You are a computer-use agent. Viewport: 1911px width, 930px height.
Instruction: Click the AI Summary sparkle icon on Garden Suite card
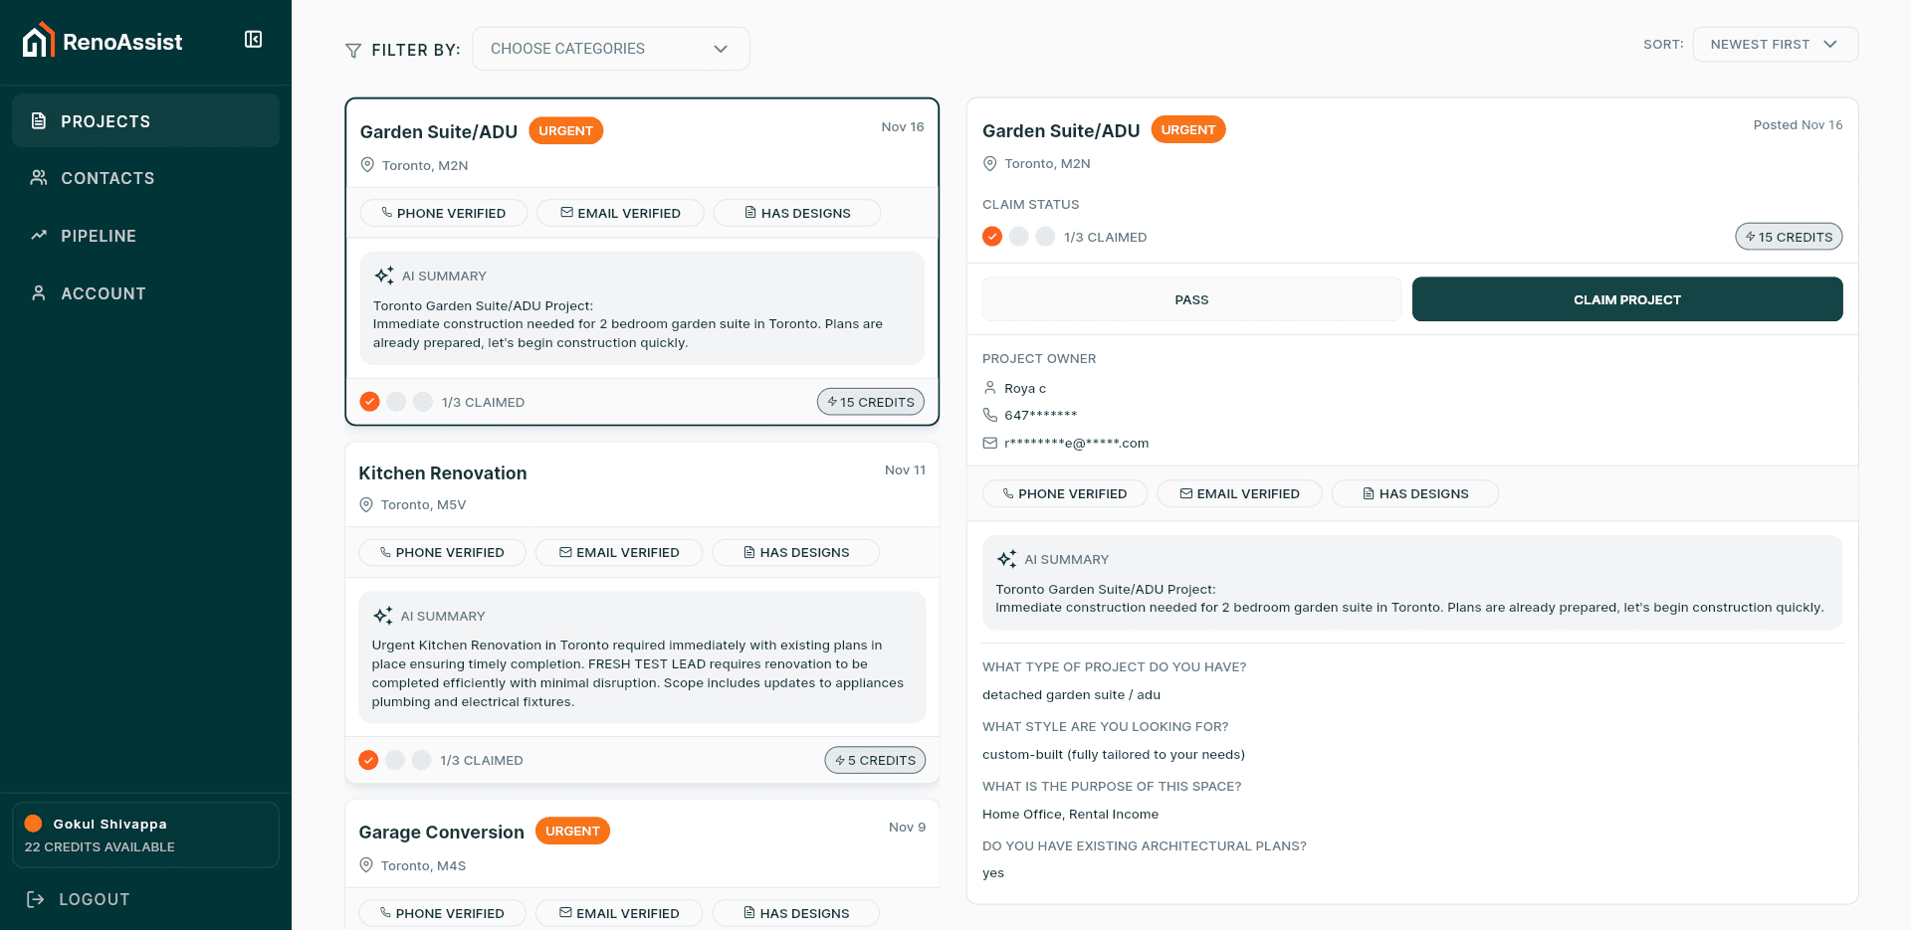tap(383, 275)
